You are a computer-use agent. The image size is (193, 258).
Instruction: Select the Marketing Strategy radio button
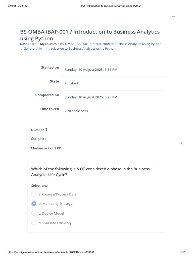coord(34,204)
